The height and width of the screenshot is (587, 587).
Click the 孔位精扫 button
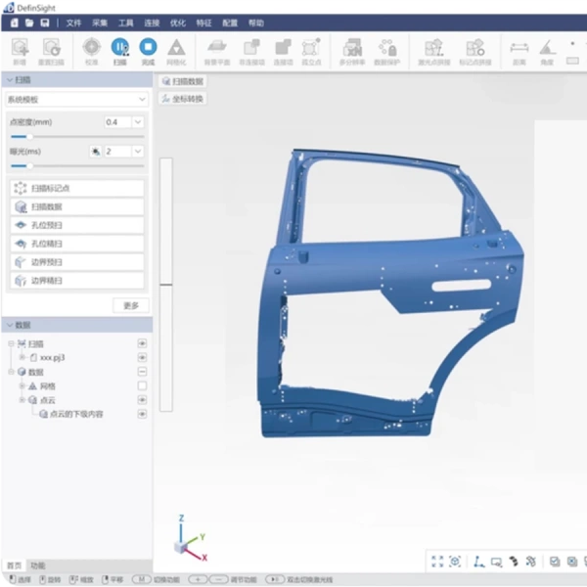[x=77, y=244]
